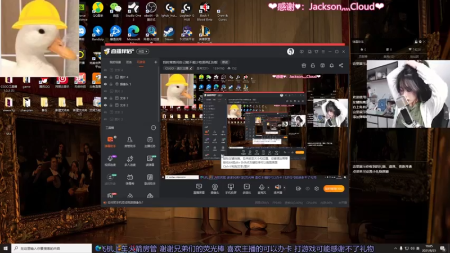Toggle the preview eye icon near start button
This screenshot has height=253, width=450.
308,188
